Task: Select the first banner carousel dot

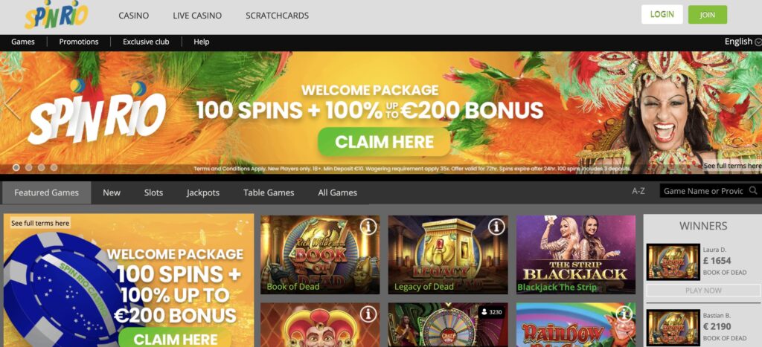Action: tap(16, 167)
